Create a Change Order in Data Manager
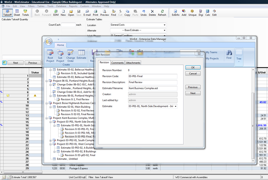Image resolution: width=268 pixels, height=180 pixels. [70, 56]
